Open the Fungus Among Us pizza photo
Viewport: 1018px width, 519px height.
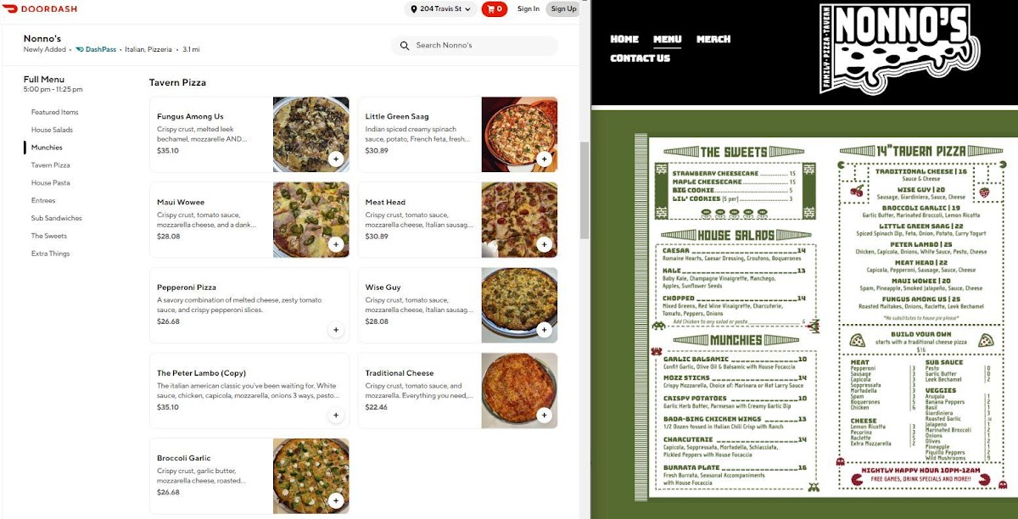tap(311, 135)
